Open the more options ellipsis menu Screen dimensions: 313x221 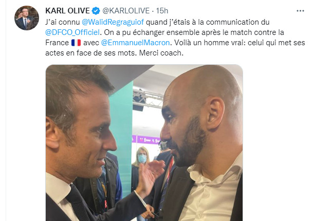[x=300, y=11]
